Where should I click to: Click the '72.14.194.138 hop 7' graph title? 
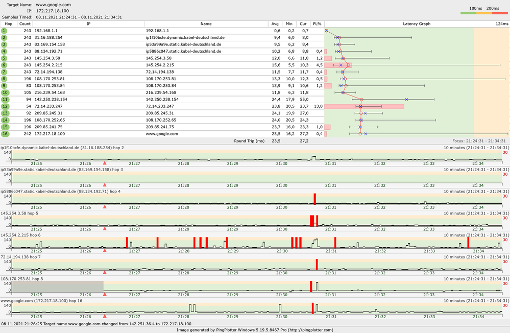20,257
